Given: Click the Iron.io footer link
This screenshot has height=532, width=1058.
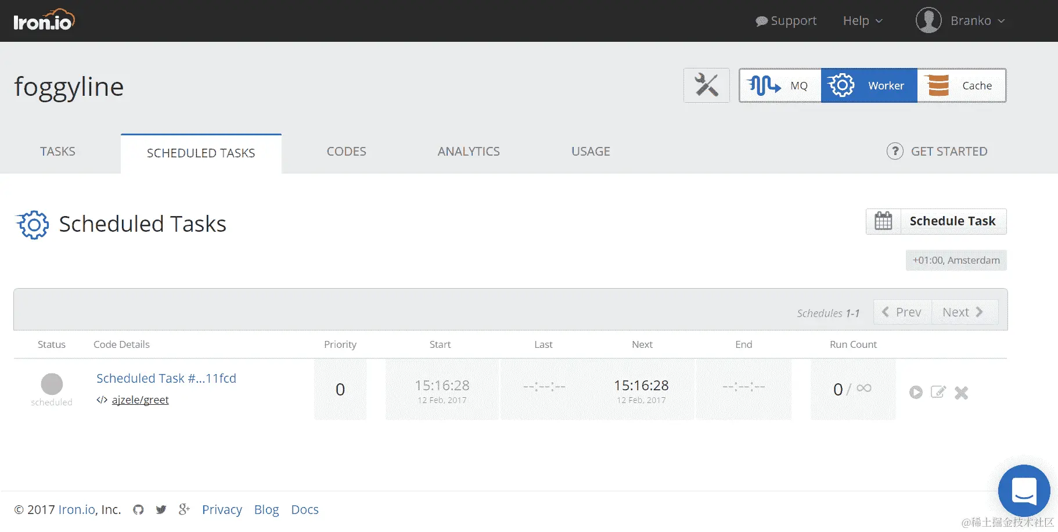Looking at the screenshot, I should click(77, 510).
